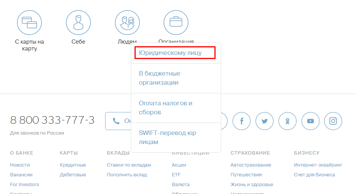Open 'Ставки по вкладам' link
355x194 pixels.
click(x=129, y=165)
